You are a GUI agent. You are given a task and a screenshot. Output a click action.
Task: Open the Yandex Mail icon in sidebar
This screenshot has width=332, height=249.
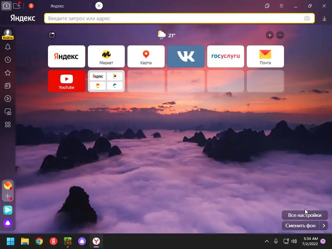8,185
